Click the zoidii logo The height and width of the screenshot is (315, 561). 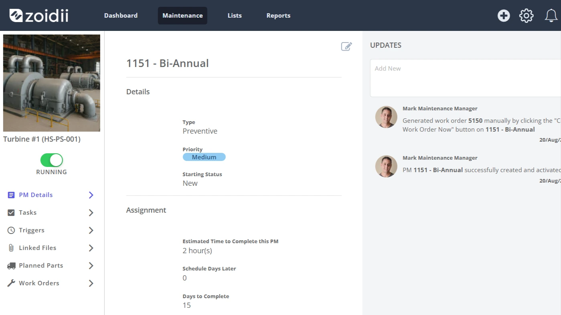point(39,15)
